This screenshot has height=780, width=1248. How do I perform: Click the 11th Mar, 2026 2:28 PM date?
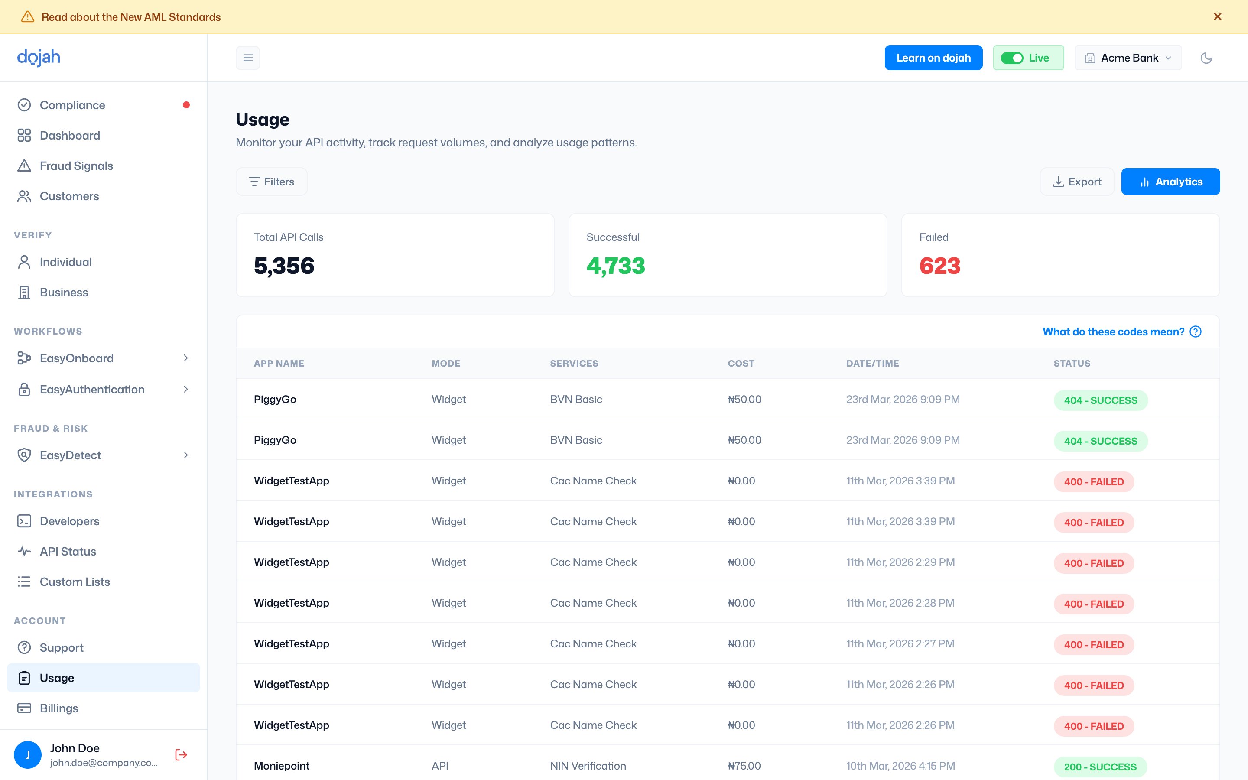click(900, 603)
